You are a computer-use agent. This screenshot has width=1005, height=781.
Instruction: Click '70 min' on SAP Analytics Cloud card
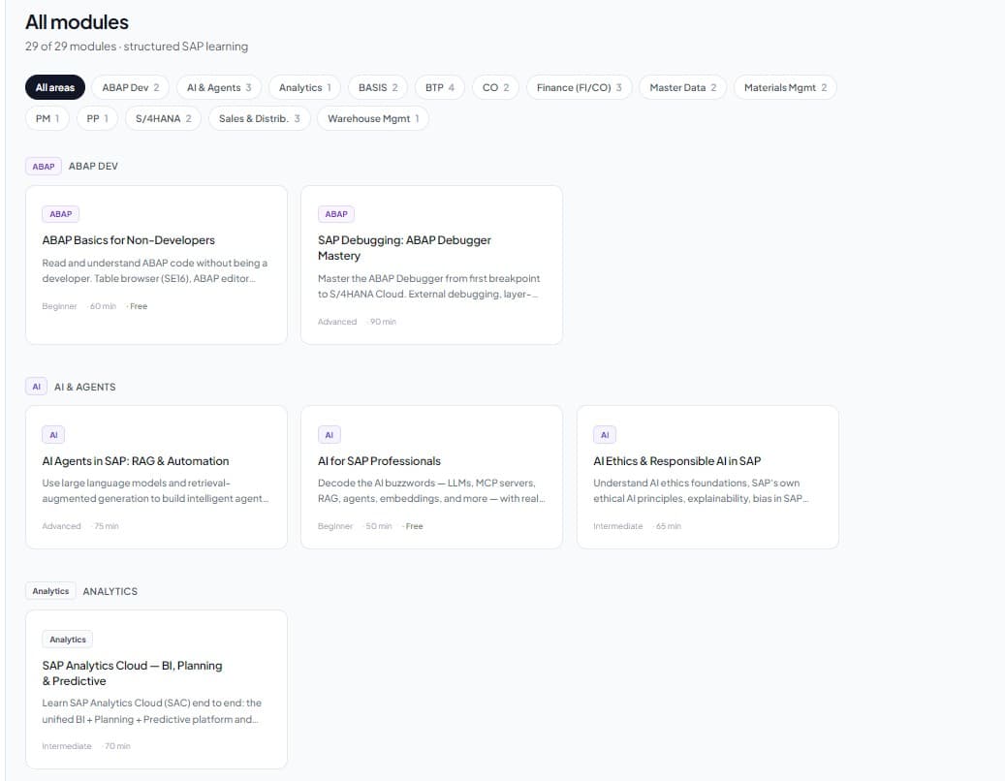(x=117, y=746)
